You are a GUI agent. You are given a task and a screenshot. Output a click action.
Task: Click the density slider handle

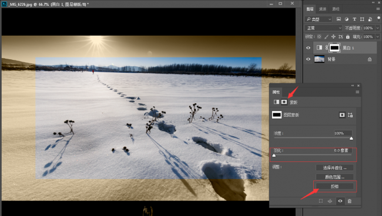(351, 139)
